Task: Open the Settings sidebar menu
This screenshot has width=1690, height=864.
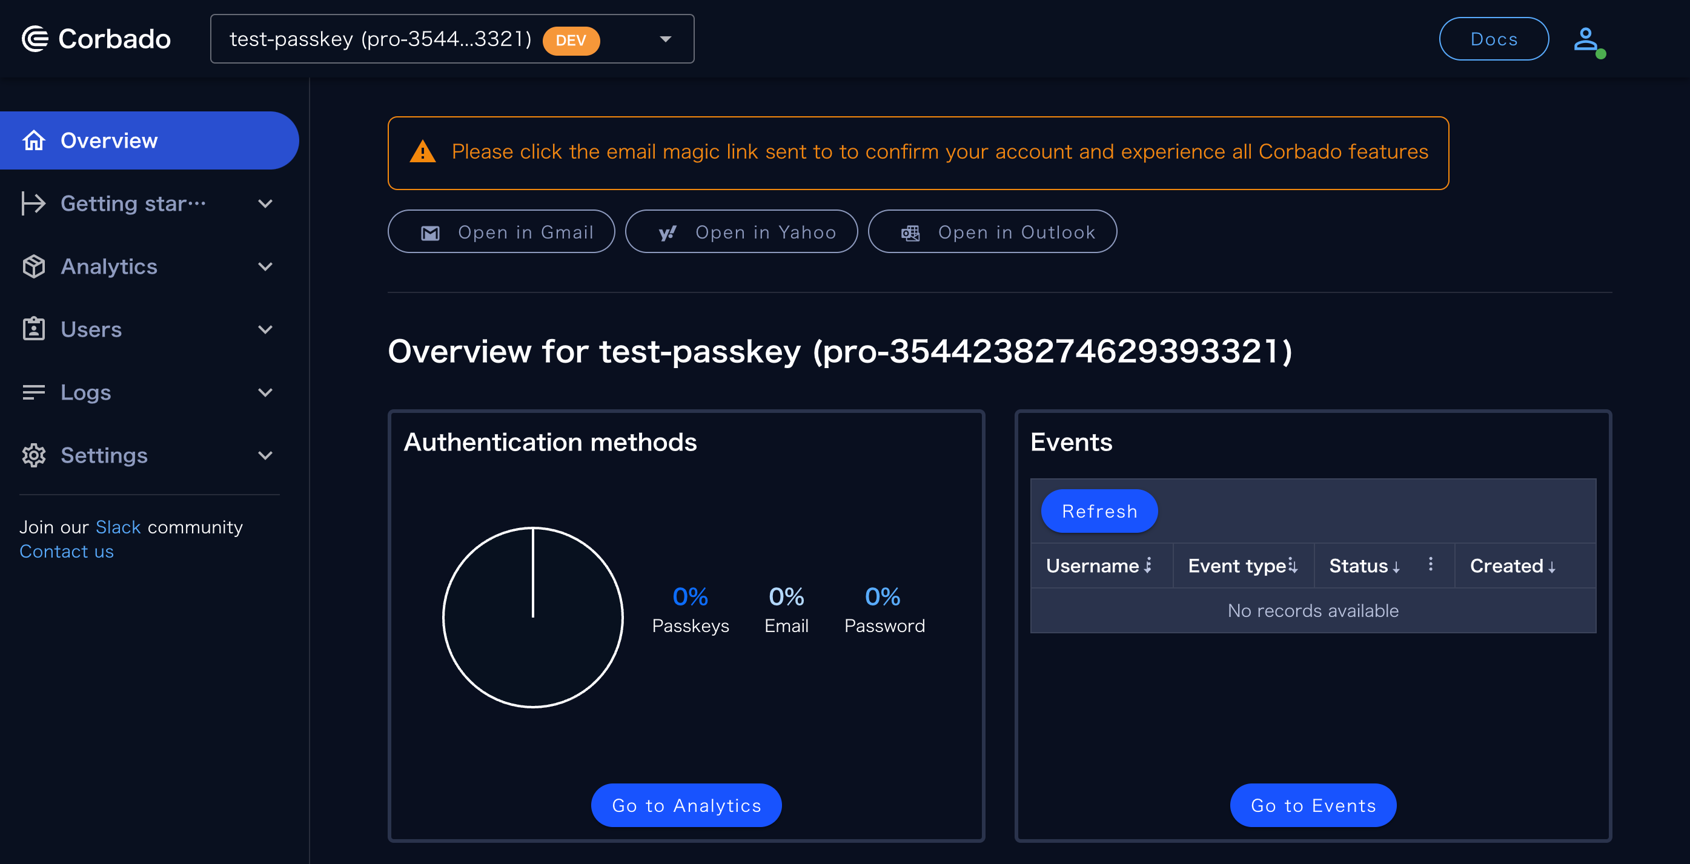Action: tap(104, 455)
